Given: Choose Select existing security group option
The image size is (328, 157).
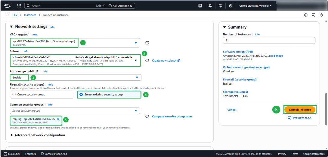Looking at the screenshot, I should coord(109,95).
